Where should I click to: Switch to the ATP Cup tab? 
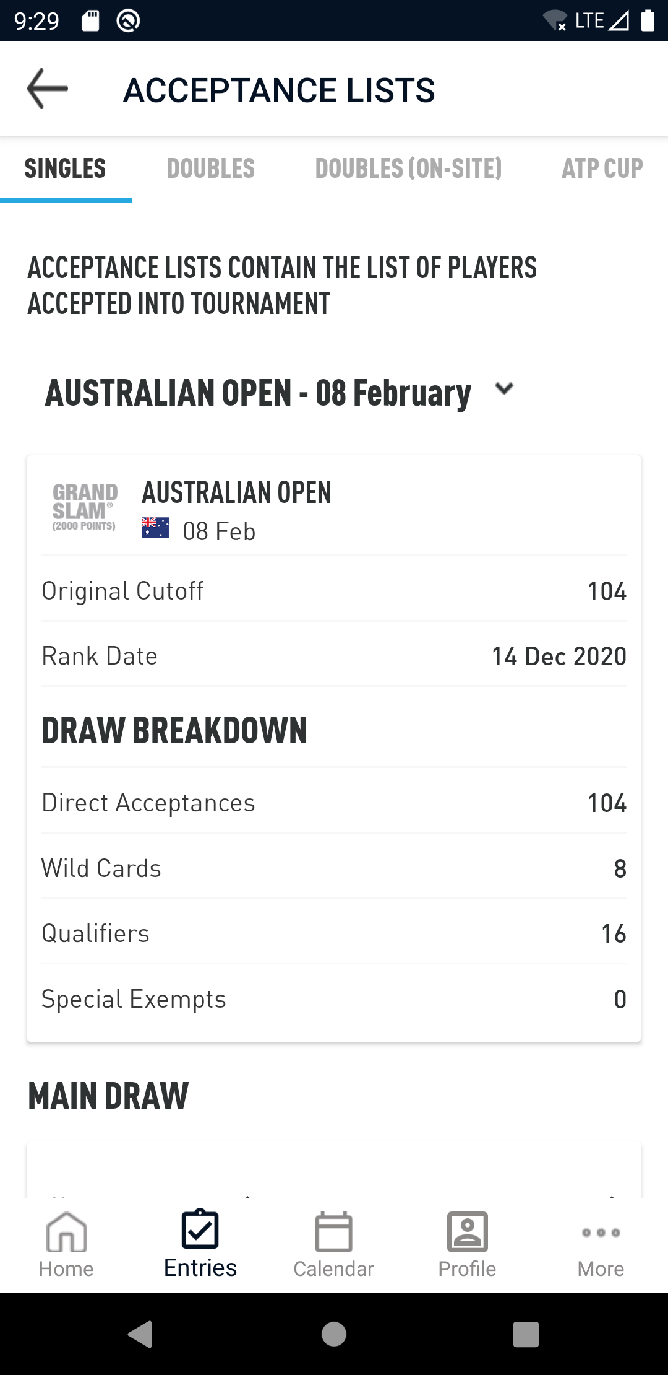(602, 168)
